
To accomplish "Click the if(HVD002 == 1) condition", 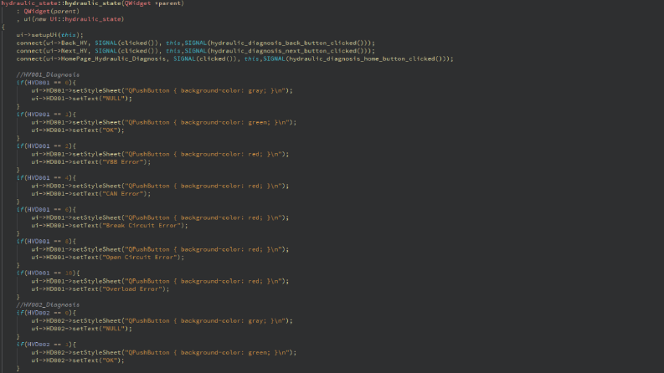I will (46, 345).
